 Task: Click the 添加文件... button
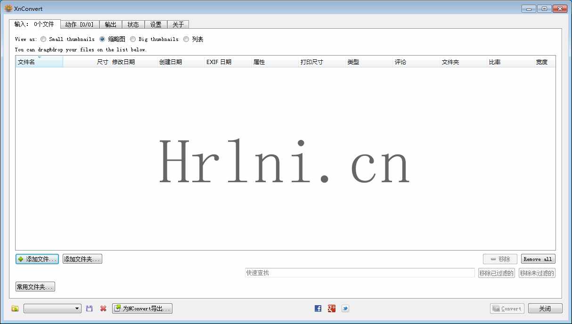pyautogui.click(x=37, y=259)
